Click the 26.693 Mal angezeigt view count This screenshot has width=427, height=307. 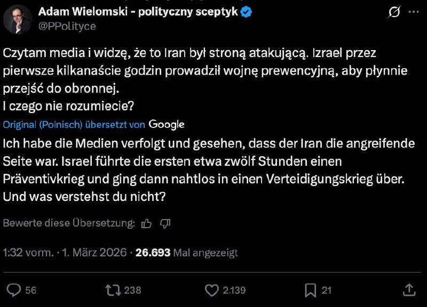point(187,253)
